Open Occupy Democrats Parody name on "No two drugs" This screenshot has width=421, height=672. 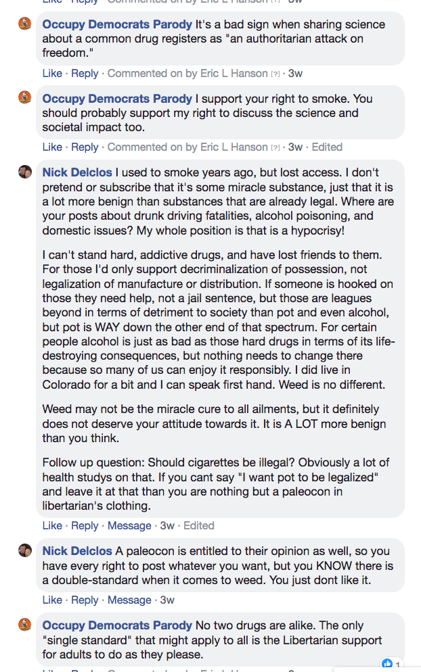(117, 625)
